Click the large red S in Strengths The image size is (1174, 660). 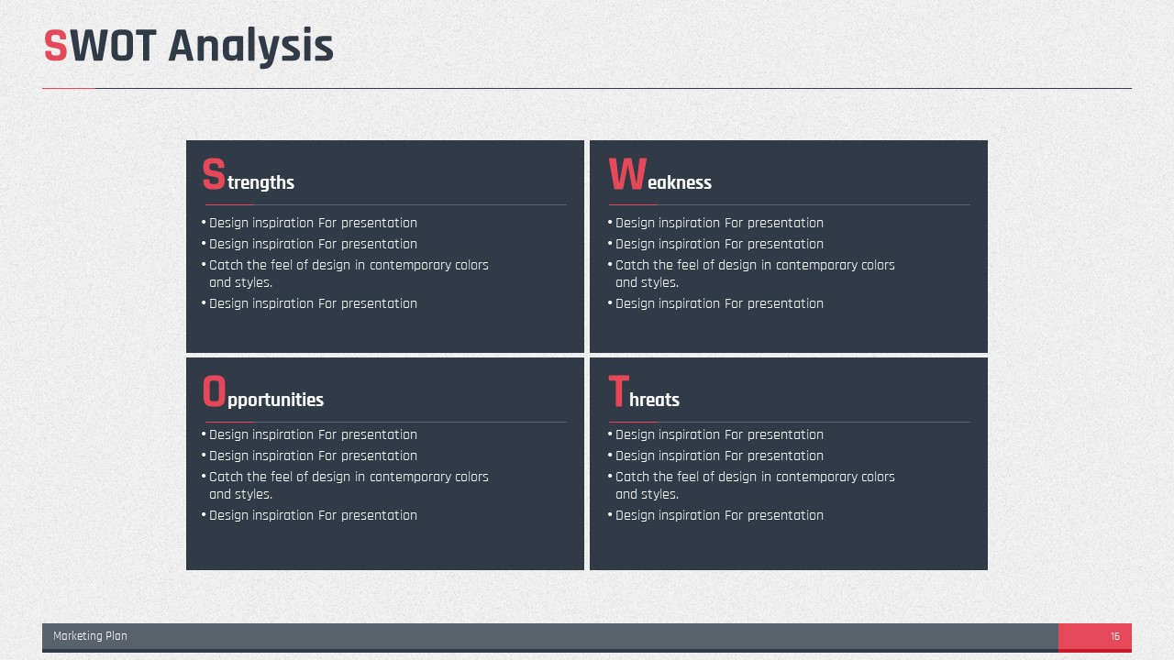click(x=213, y=175)
